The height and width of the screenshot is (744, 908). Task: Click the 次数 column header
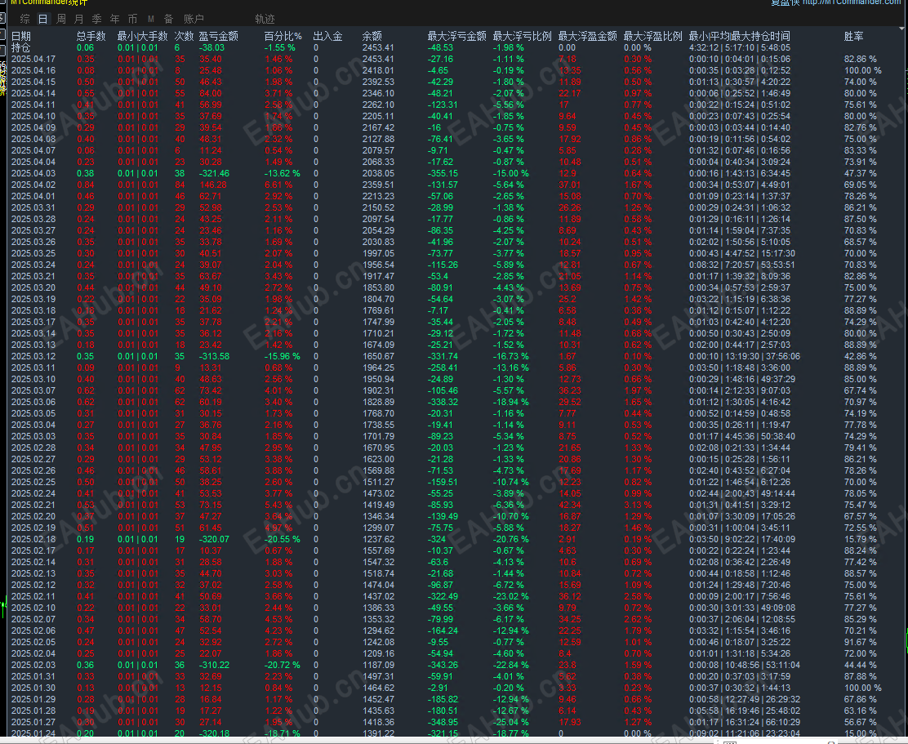pos(185,36)
